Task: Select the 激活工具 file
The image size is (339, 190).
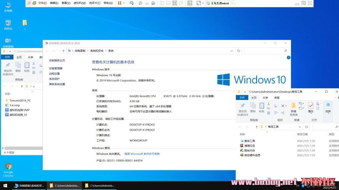Action: coord(249,141)
